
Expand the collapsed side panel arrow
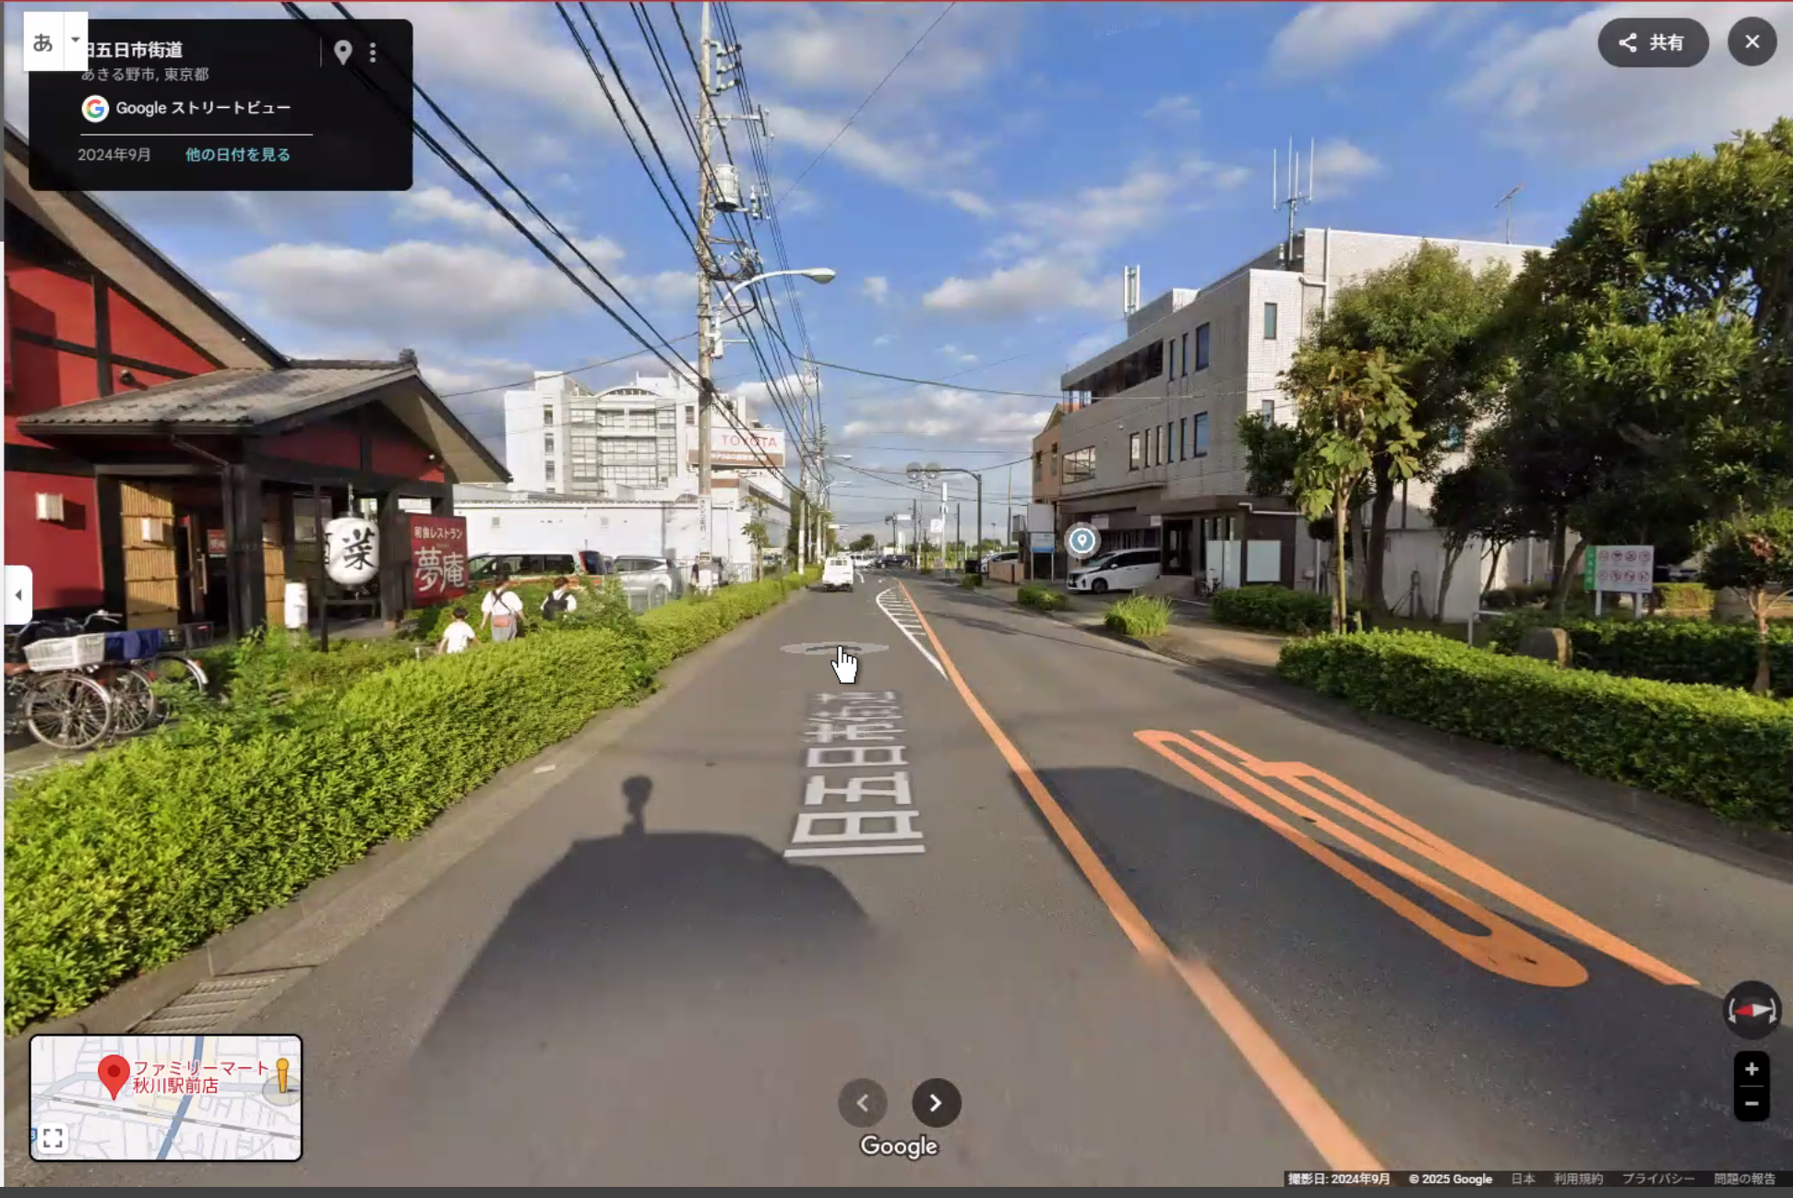18,595
